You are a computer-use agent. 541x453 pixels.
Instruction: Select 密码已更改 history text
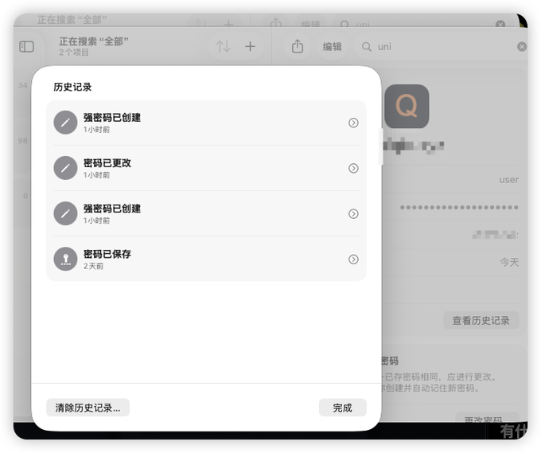[x=107, y=163]
